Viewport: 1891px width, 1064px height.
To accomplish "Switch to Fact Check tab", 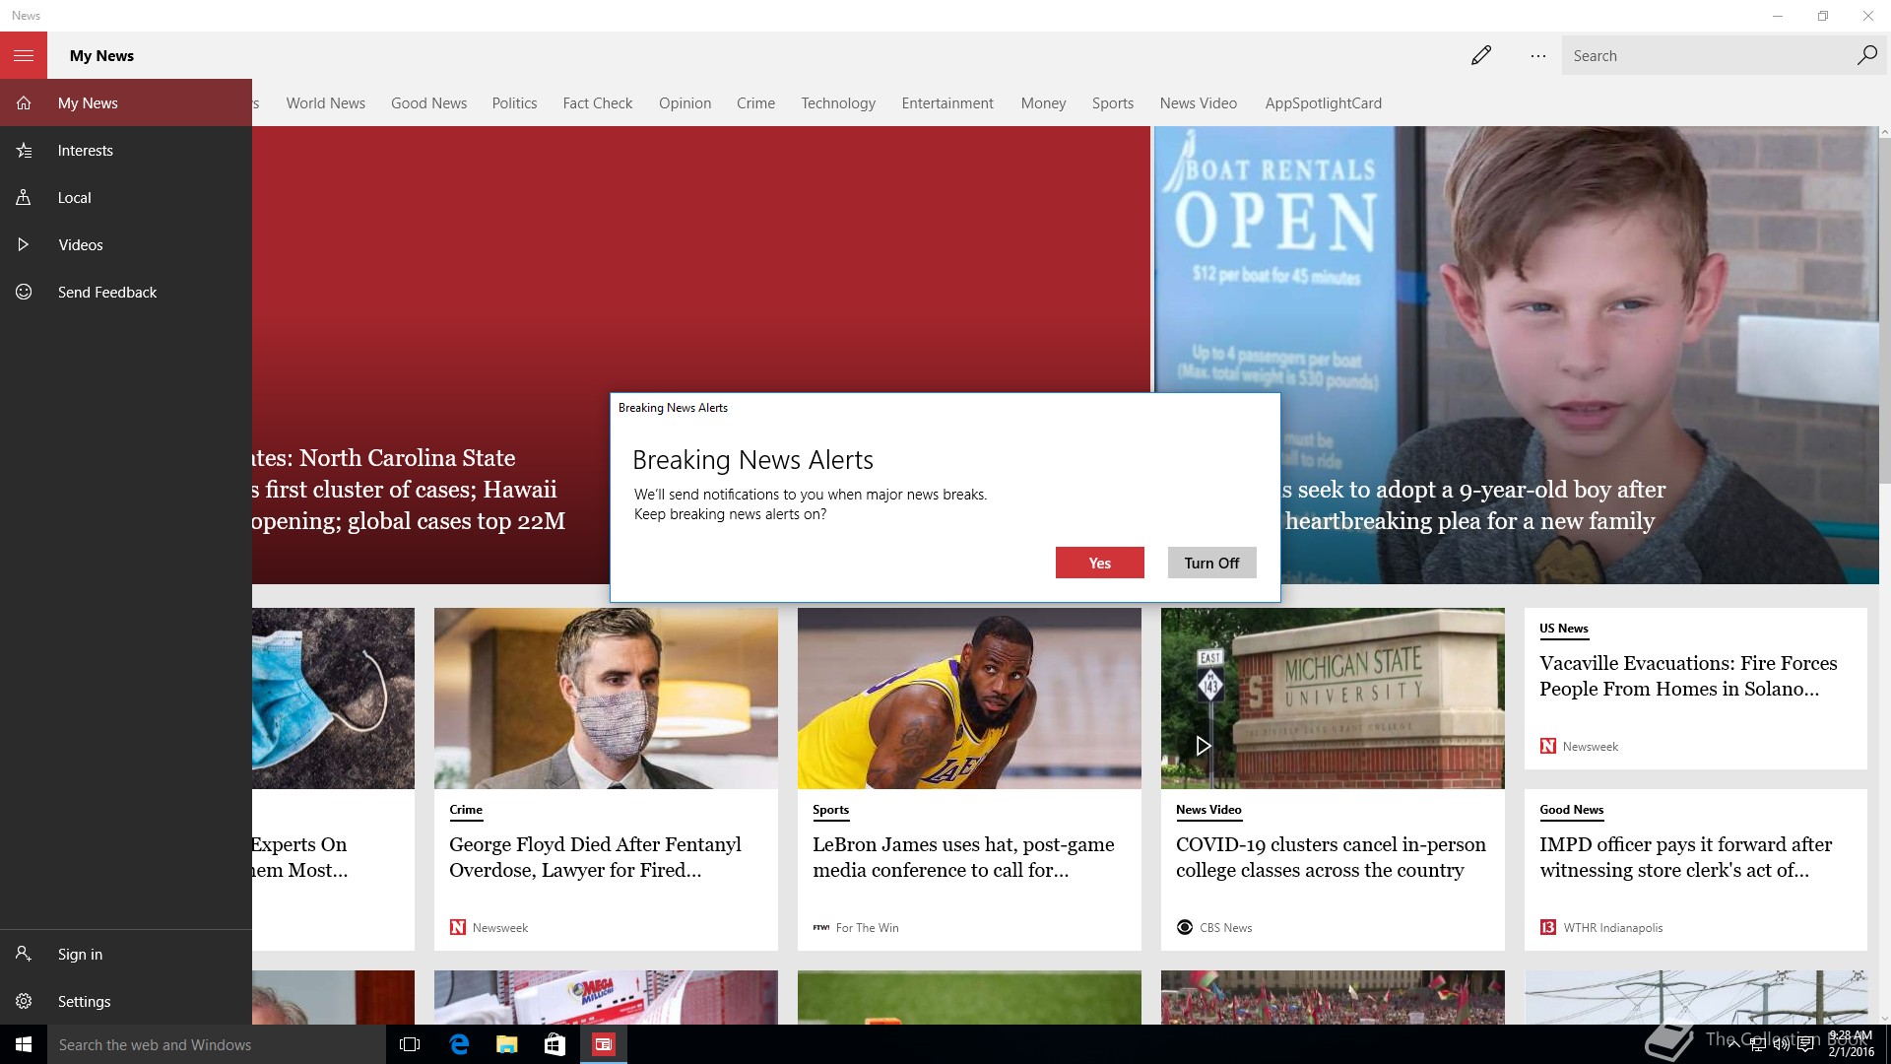I will click(597, 102).
